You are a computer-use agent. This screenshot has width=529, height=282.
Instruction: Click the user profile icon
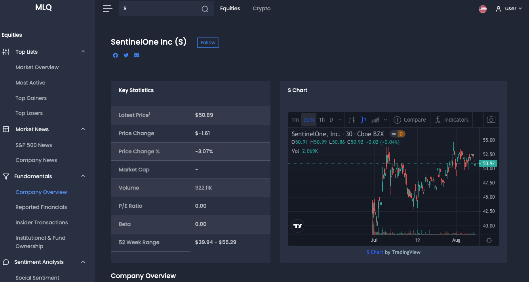[x=499, y=9]
